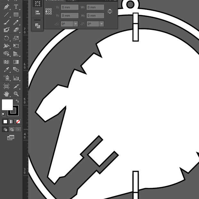Select the Pen tool
Image resolution: width=199 pixels, height=199 pixels.
click(6, 7)
